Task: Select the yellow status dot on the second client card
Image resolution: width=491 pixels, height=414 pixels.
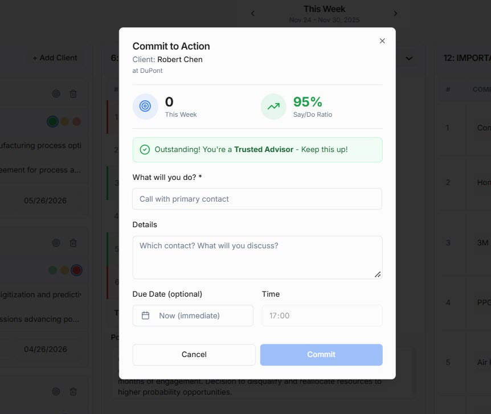Action: (x=64, y=270)
